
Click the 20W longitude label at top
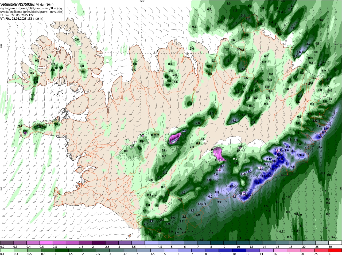(x=142, y=1)
